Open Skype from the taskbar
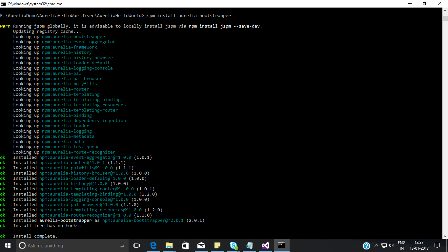The image size is (448, 252). click(x=234, y=245)
